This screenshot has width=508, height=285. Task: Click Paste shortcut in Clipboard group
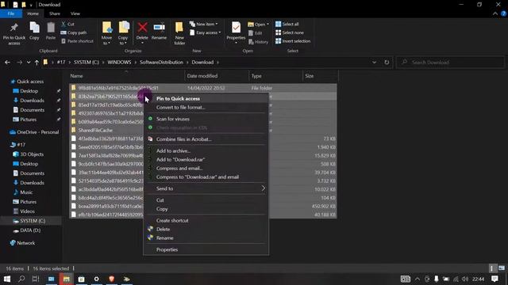77,41
